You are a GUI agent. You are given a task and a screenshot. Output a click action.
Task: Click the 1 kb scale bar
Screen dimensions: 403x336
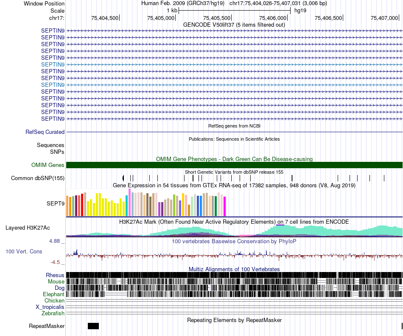click(235, 11)
